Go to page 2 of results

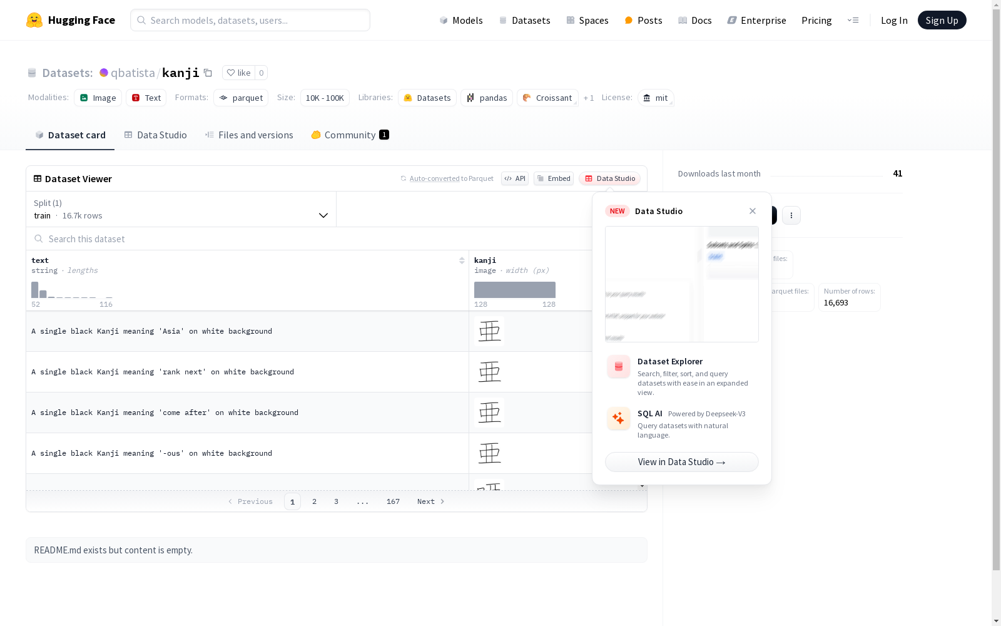[x=314, y=501]
